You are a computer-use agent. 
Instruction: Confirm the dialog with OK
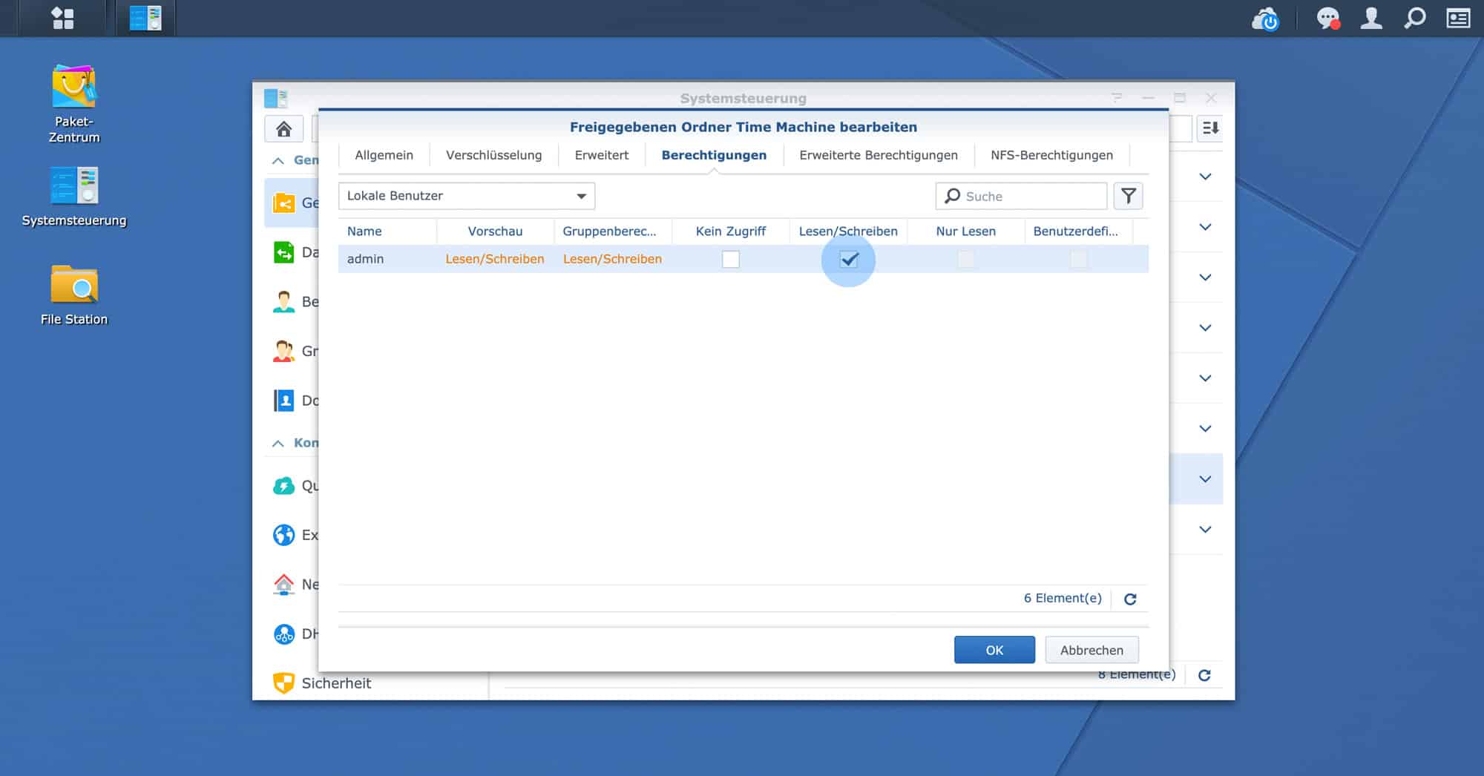[994, 650]
